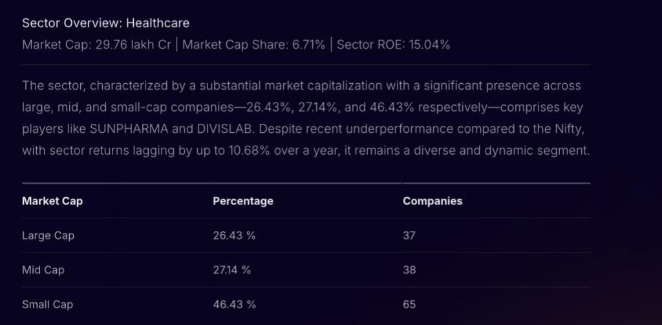662x325 pixels.
Task: Click the 65 companies cell
Action: (x=409, y=304)
